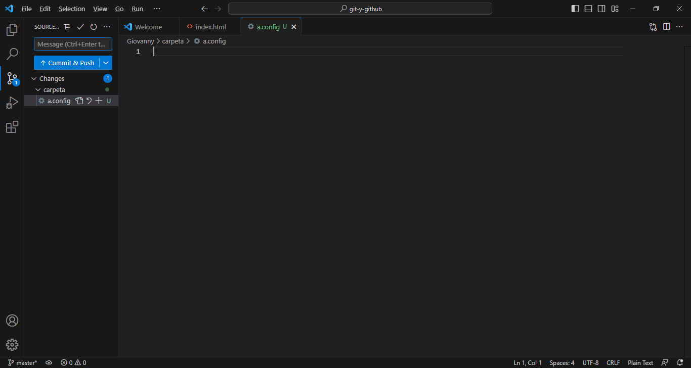Screen dimensions: 691x368
Task: Click line 1 in the editor
Action: (388, 52)
